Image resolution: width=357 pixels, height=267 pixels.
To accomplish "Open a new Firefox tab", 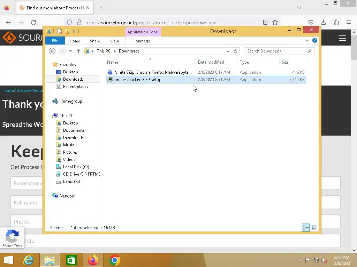I will coord(101,8).
